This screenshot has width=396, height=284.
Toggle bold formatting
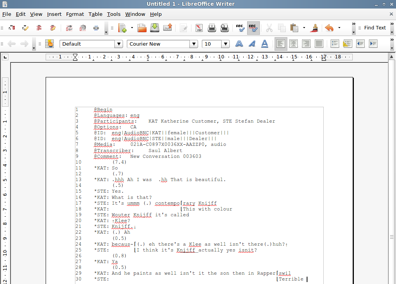[239, 44]
